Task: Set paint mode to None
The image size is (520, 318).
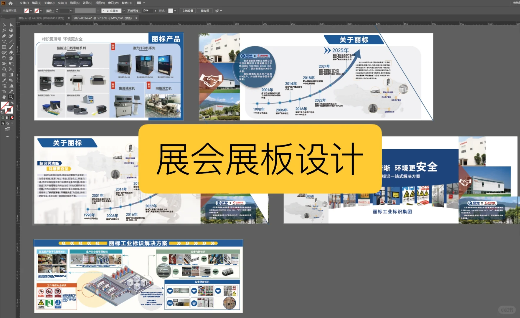Action: point(12,117)
